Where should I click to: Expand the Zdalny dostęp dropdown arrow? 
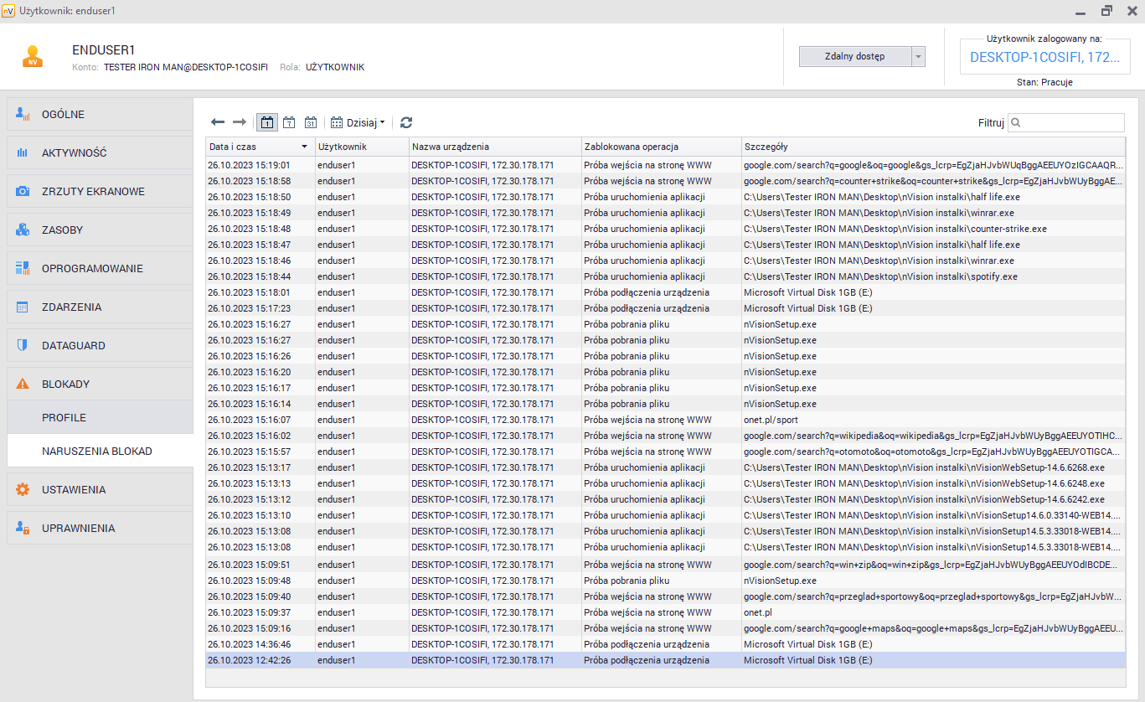click(918, 56)
